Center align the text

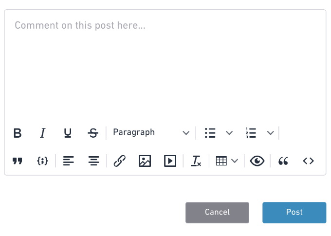click(x=93, y=161)
